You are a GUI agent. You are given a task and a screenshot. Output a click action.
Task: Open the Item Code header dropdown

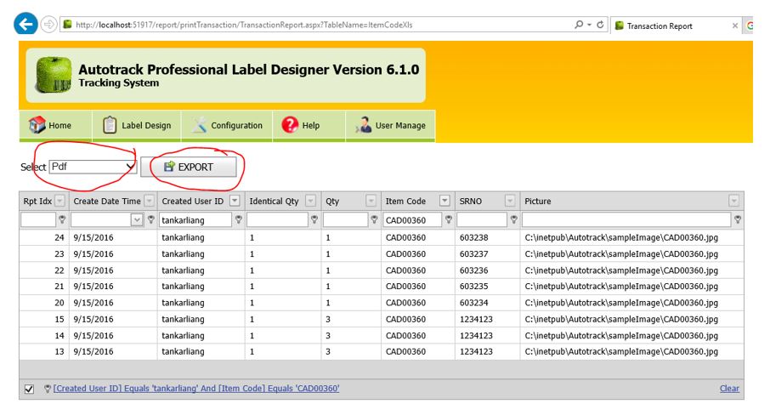(444, 201)
